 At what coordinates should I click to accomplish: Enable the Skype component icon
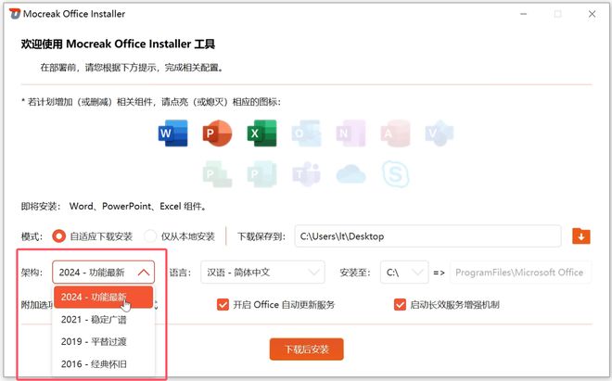click(x=395, y=174)
